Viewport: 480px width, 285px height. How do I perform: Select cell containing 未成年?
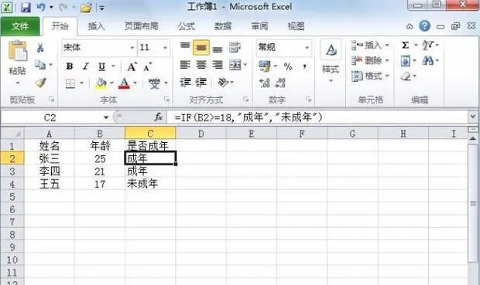[x=150, y=184]
